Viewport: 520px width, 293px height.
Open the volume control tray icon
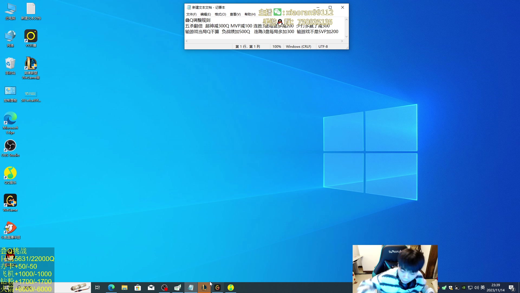[x=477, y=288]
